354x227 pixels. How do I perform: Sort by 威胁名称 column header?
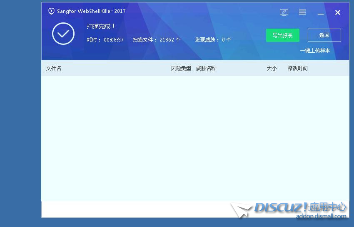point(206,68)
